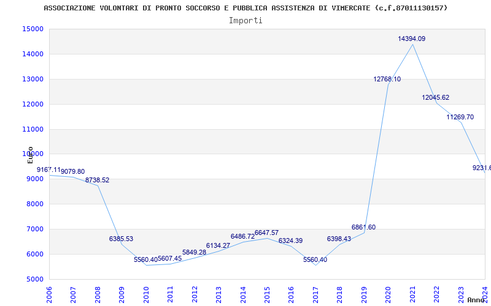491x306 pixels.
Task: Click the data label 6486.72
Action: 242,236
